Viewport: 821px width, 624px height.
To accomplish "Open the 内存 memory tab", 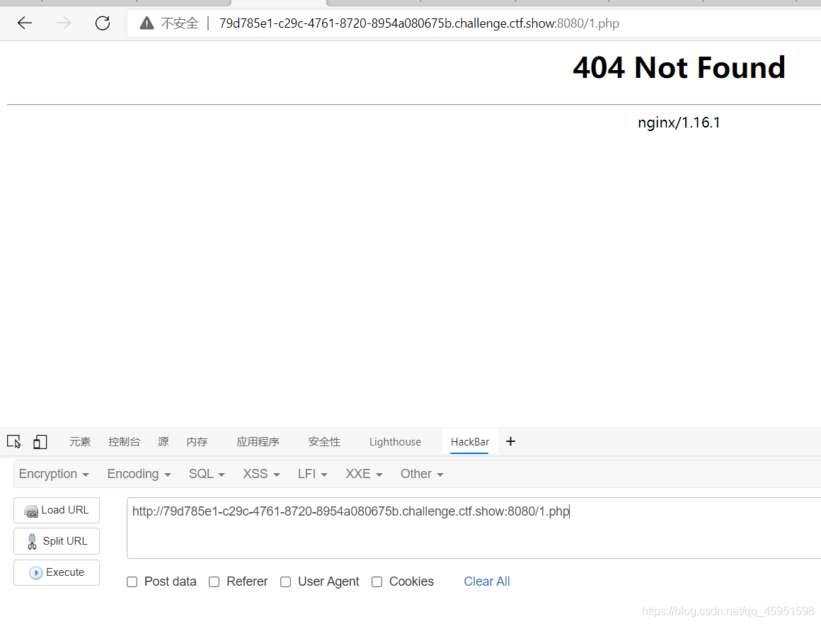I will click(197, 442).
